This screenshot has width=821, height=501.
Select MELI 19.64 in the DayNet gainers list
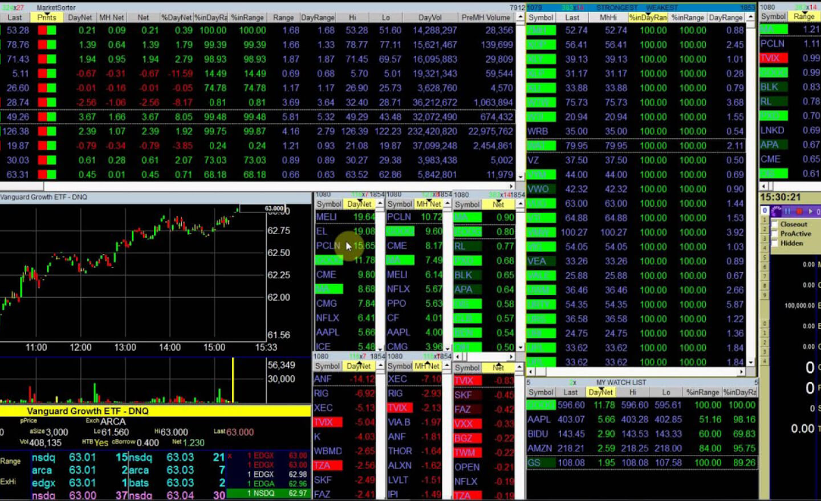pyautogui.click(x=345, y=217)
